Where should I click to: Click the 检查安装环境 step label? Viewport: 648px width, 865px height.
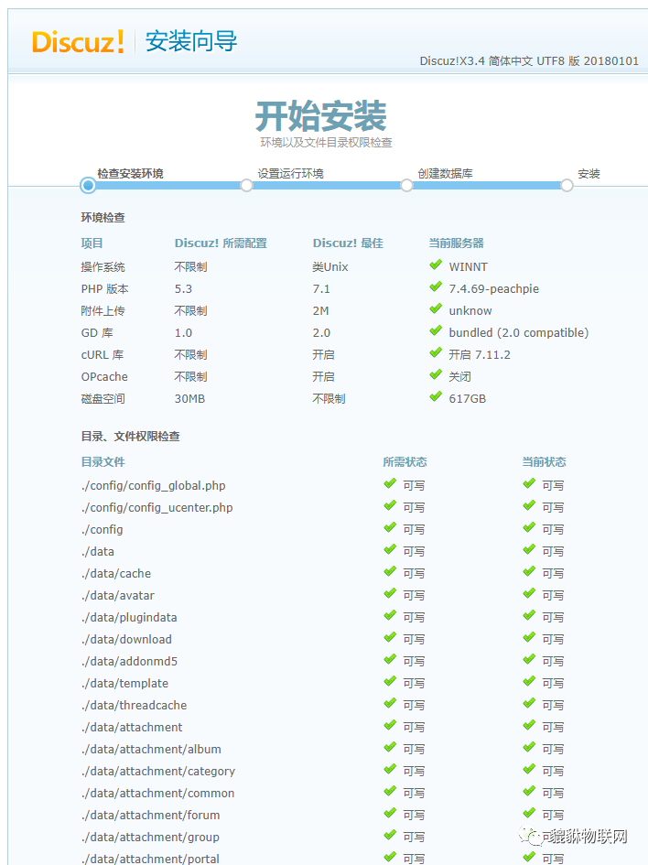tap(131, 174)
